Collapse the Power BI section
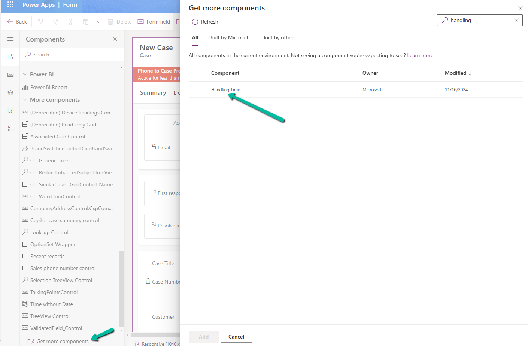This screenshot has height=346, width=528. [x=25, y=74]
